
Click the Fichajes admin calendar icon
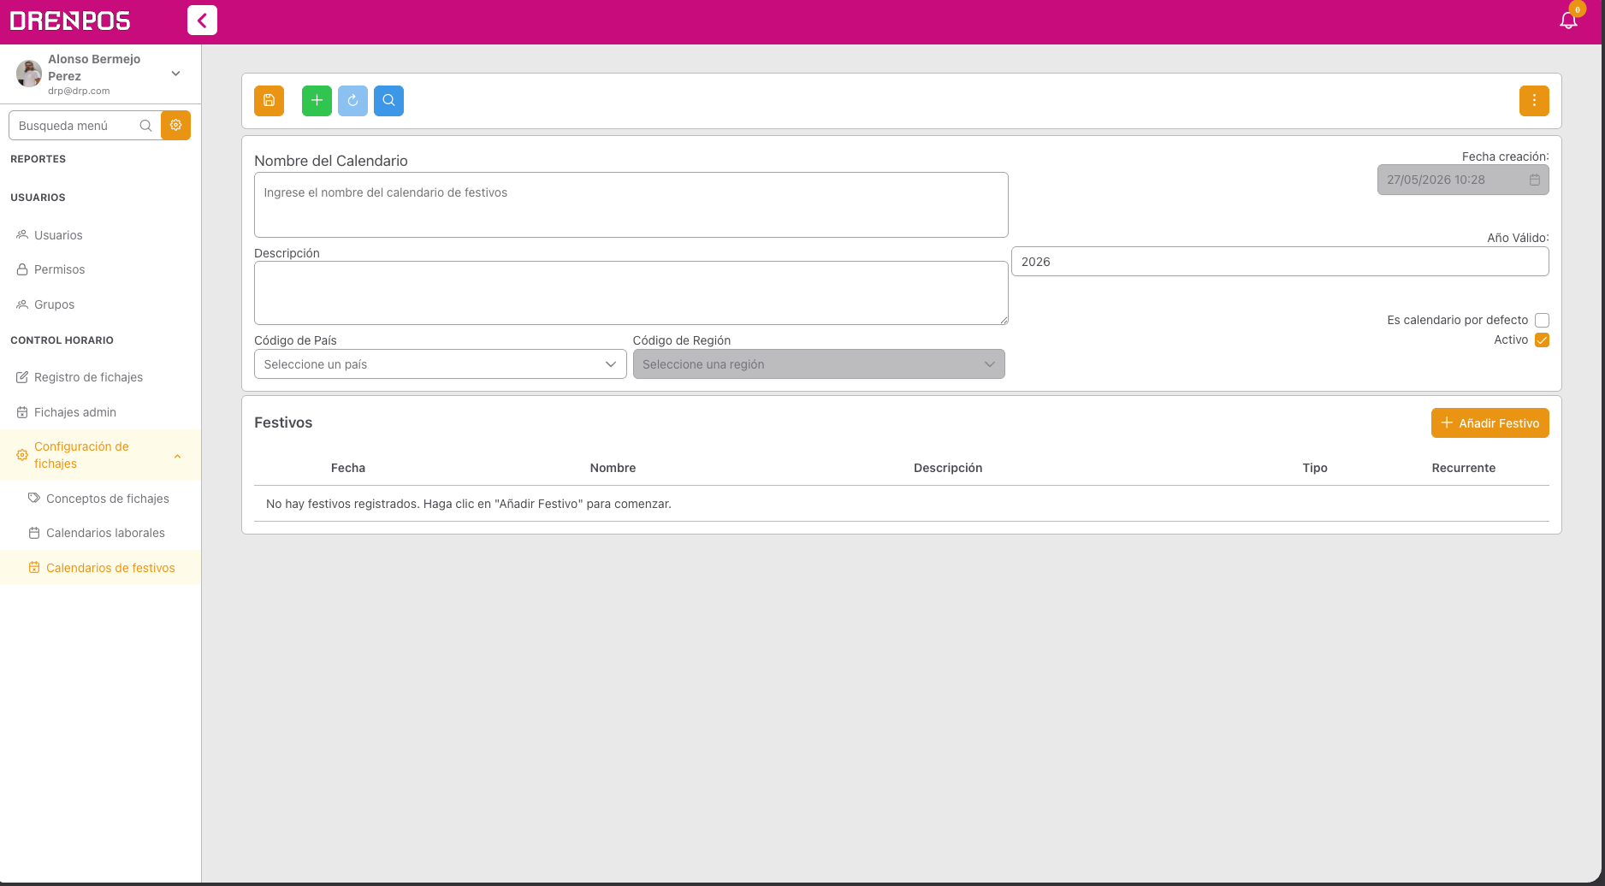pyautogui.click(x=22, y=412)
